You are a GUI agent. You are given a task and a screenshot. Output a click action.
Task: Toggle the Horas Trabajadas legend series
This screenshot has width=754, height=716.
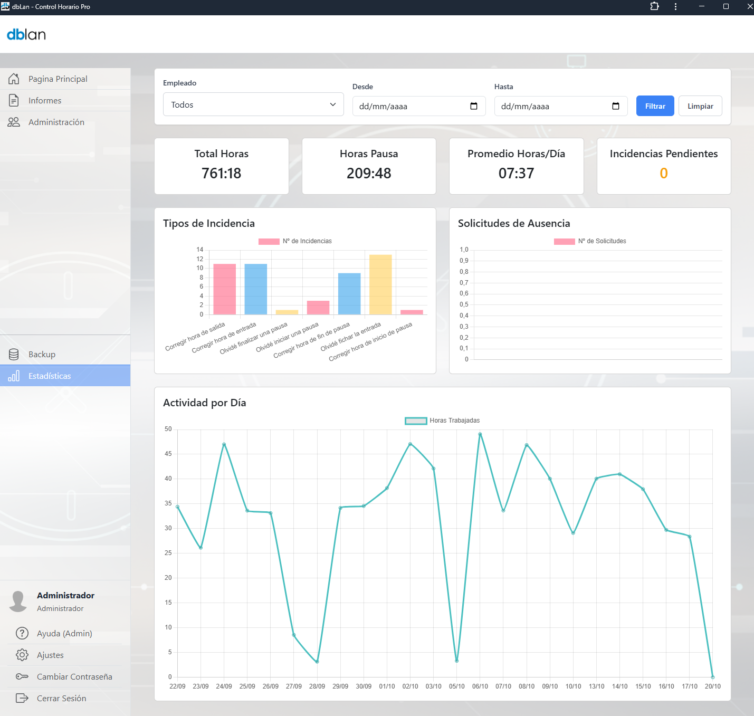pyautogui.click(x=442, y=421)
